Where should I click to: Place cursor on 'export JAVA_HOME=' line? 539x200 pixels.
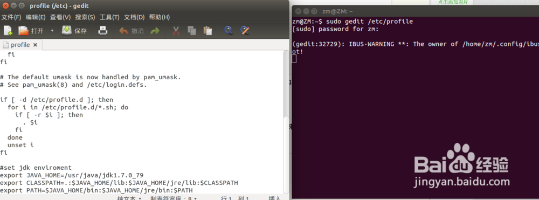[72, 175]
